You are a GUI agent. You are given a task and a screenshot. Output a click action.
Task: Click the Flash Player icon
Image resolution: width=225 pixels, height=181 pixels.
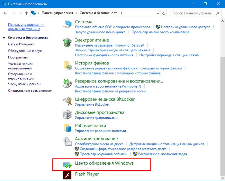[67, 176]
